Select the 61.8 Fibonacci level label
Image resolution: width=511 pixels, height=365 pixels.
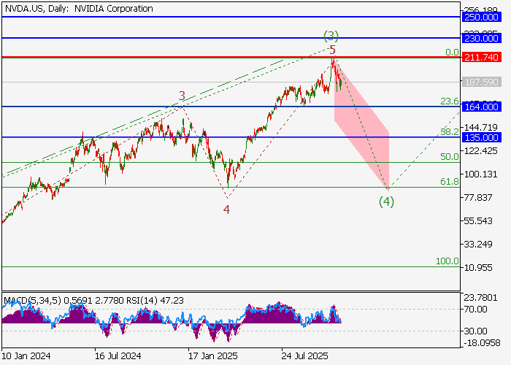coord(448,181)
